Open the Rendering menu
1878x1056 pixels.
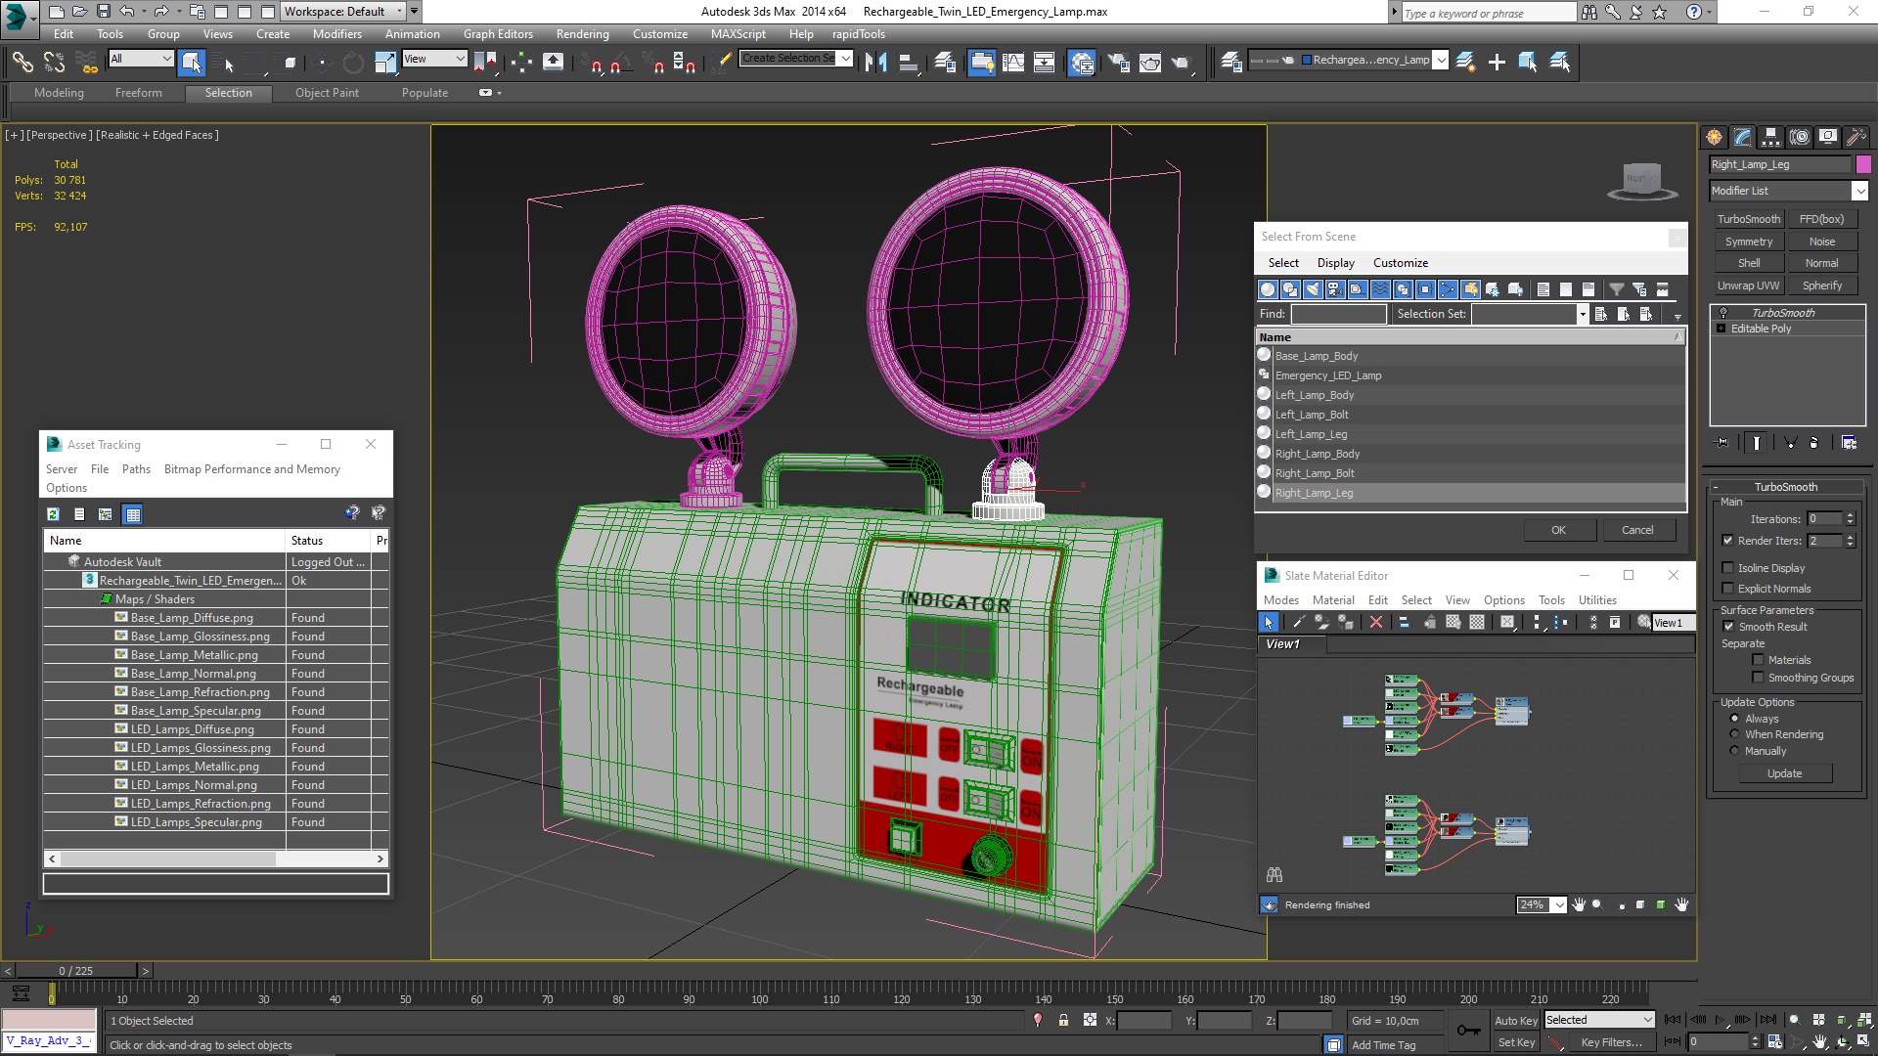tap(582, 33)
